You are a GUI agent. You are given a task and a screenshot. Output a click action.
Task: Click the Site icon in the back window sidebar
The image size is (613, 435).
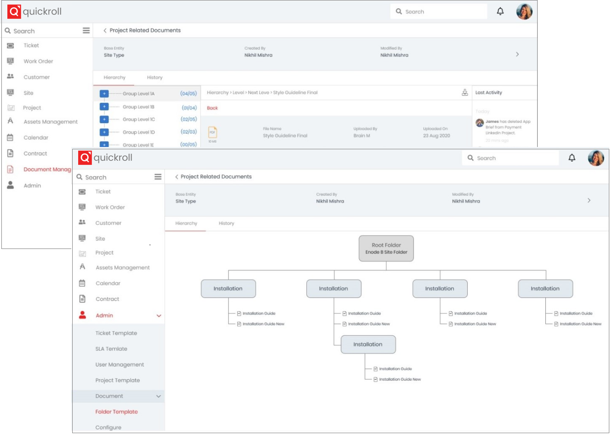[x=11, y=92]
